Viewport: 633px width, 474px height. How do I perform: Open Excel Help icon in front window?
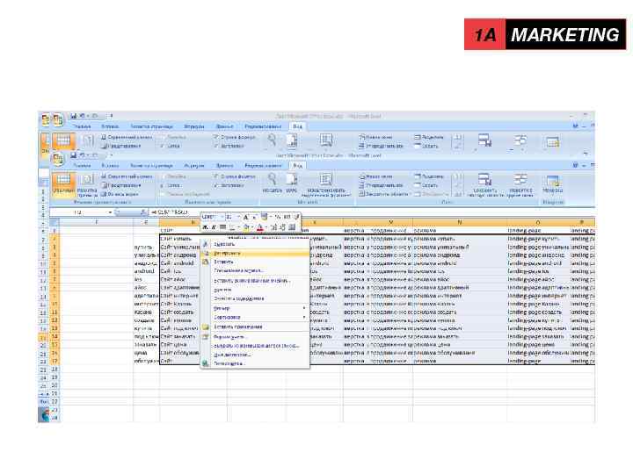coord(576,166)
